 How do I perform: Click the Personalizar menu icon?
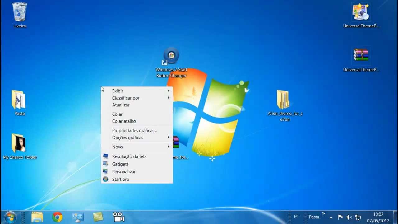(106, 171)
